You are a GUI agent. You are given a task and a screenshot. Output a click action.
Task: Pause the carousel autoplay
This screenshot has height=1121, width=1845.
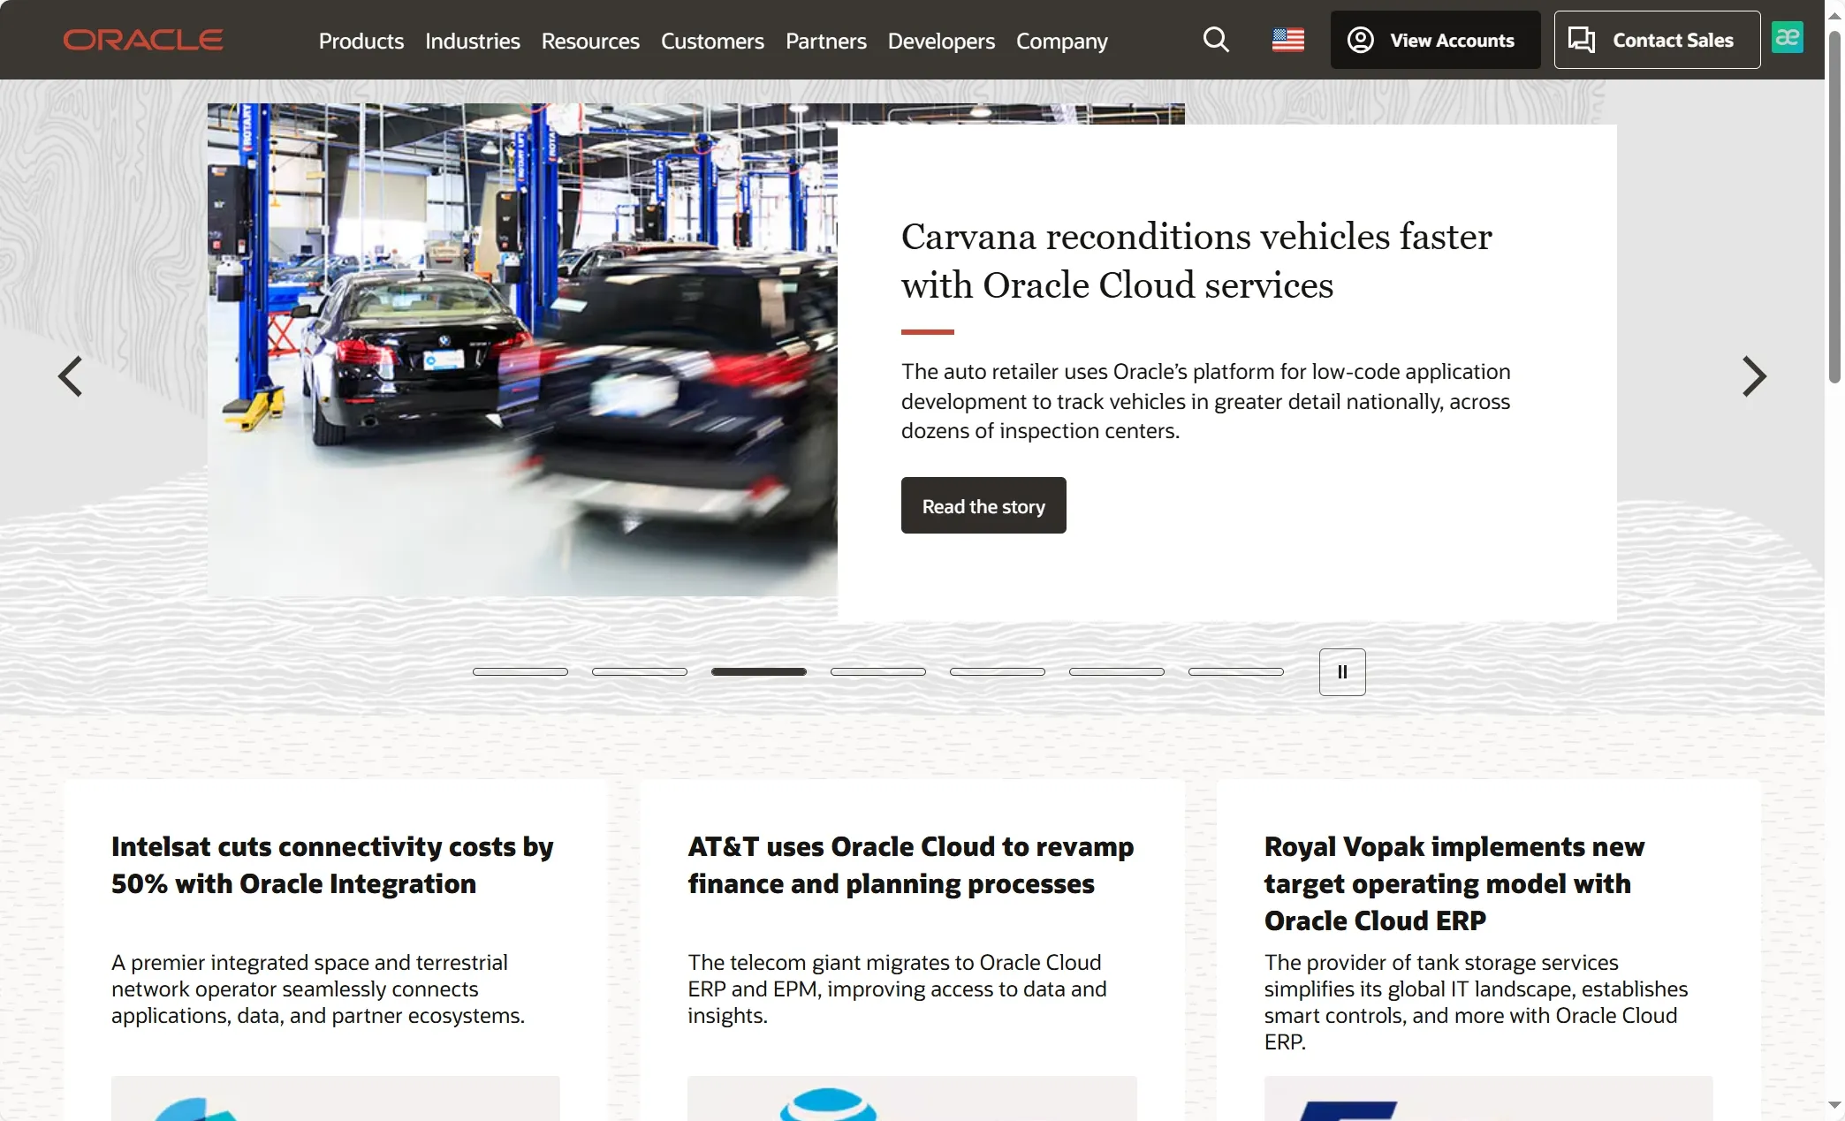[x=1341, y=672]
